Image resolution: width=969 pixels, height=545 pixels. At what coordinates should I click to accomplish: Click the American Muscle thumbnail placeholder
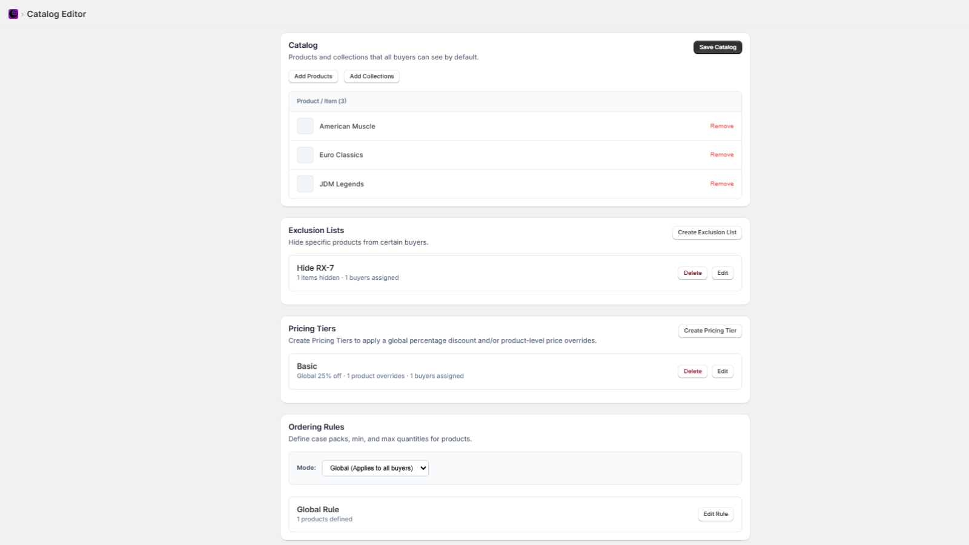click(305, 126)
